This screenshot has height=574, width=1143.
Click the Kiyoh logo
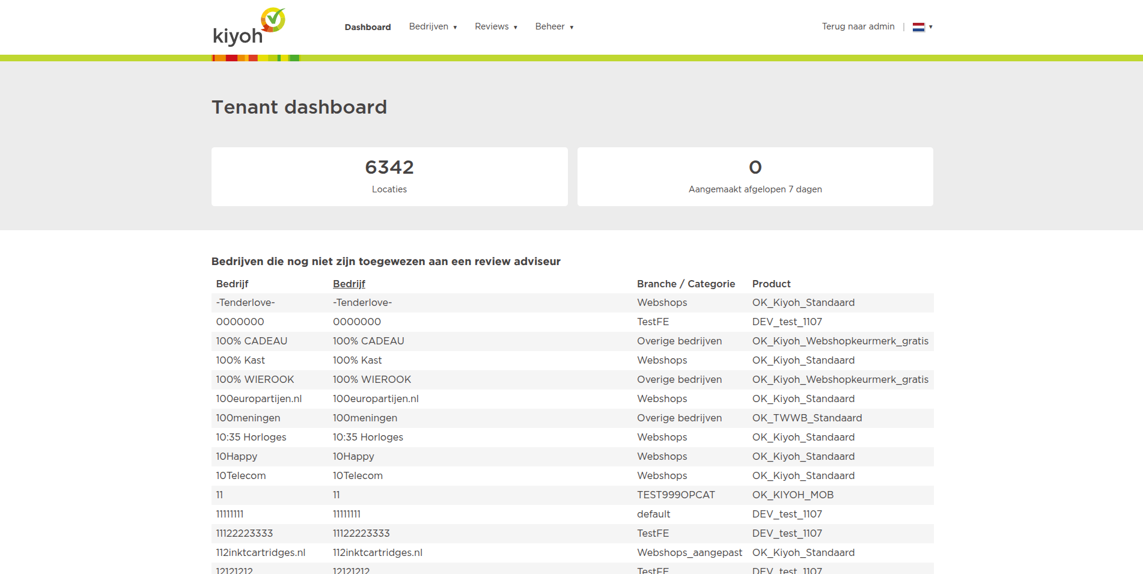click(248, 28)
